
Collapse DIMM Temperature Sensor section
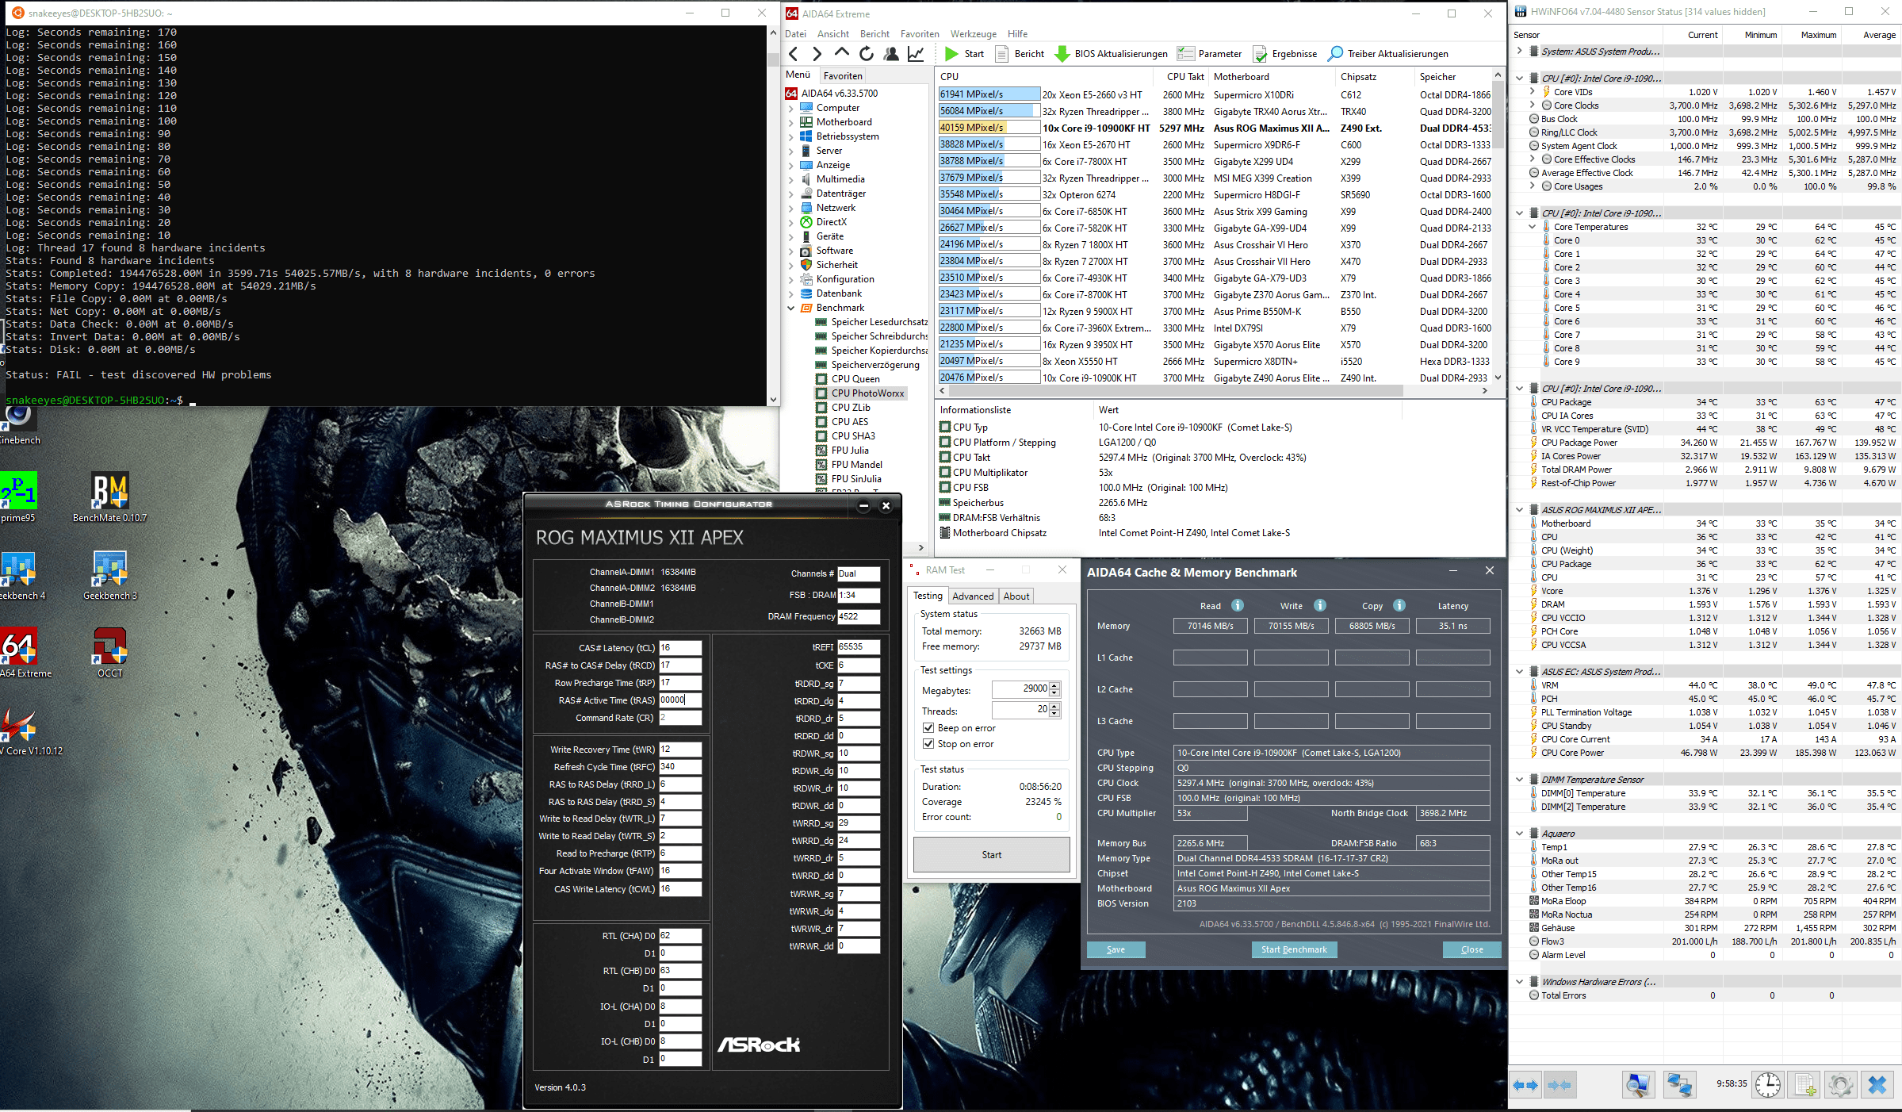1519,780
